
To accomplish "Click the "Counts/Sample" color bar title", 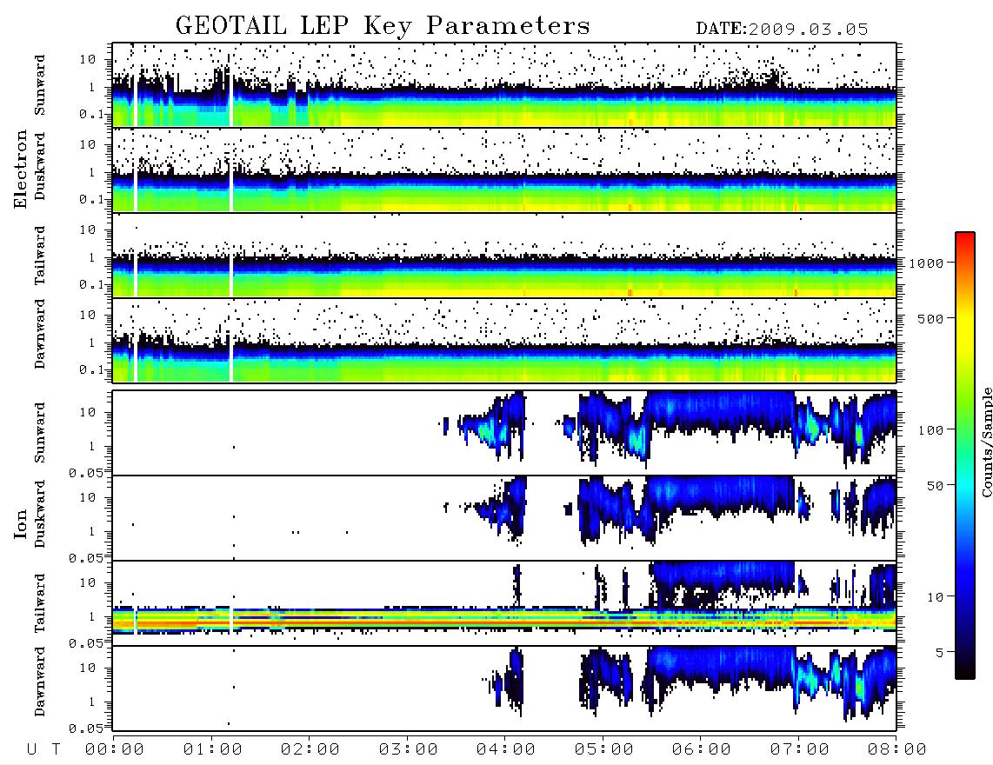I will pos(986,442).
